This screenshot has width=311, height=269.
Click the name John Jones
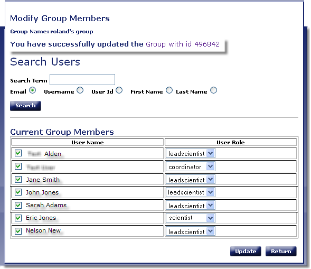coord(42,192)
